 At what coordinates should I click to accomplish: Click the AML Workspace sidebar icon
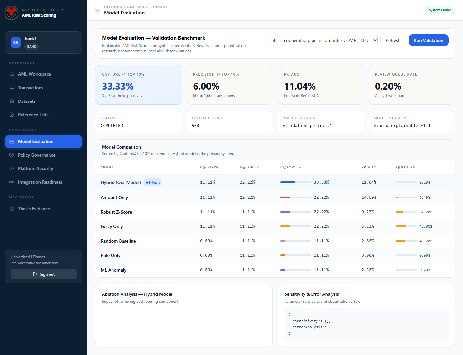pos(12,74)
